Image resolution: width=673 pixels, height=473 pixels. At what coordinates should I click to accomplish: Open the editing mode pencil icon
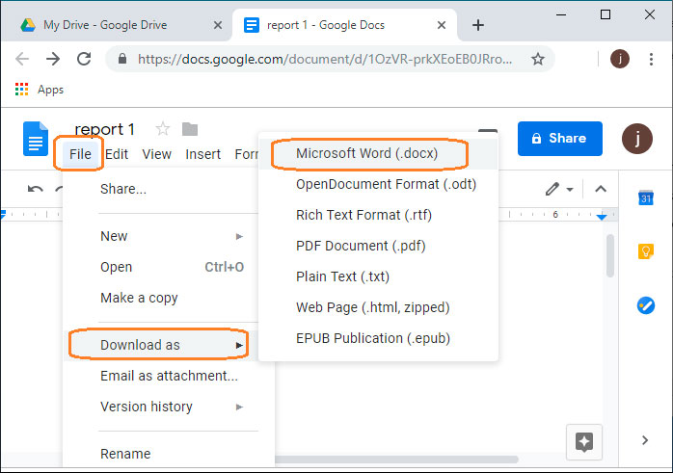552,189
